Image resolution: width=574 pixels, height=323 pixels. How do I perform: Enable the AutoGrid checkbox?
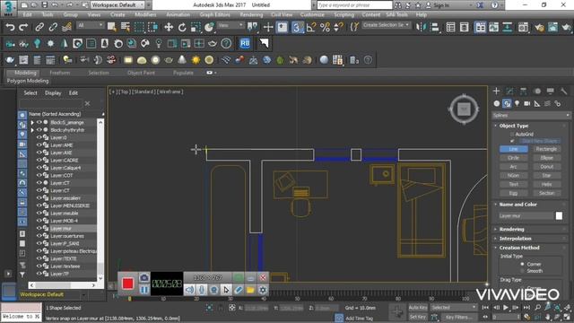(x=512, y=135)
